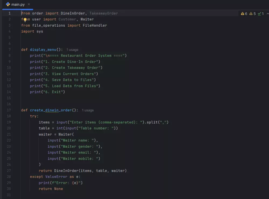Click the 'return DineInOrder' statement

coord(83,171)
